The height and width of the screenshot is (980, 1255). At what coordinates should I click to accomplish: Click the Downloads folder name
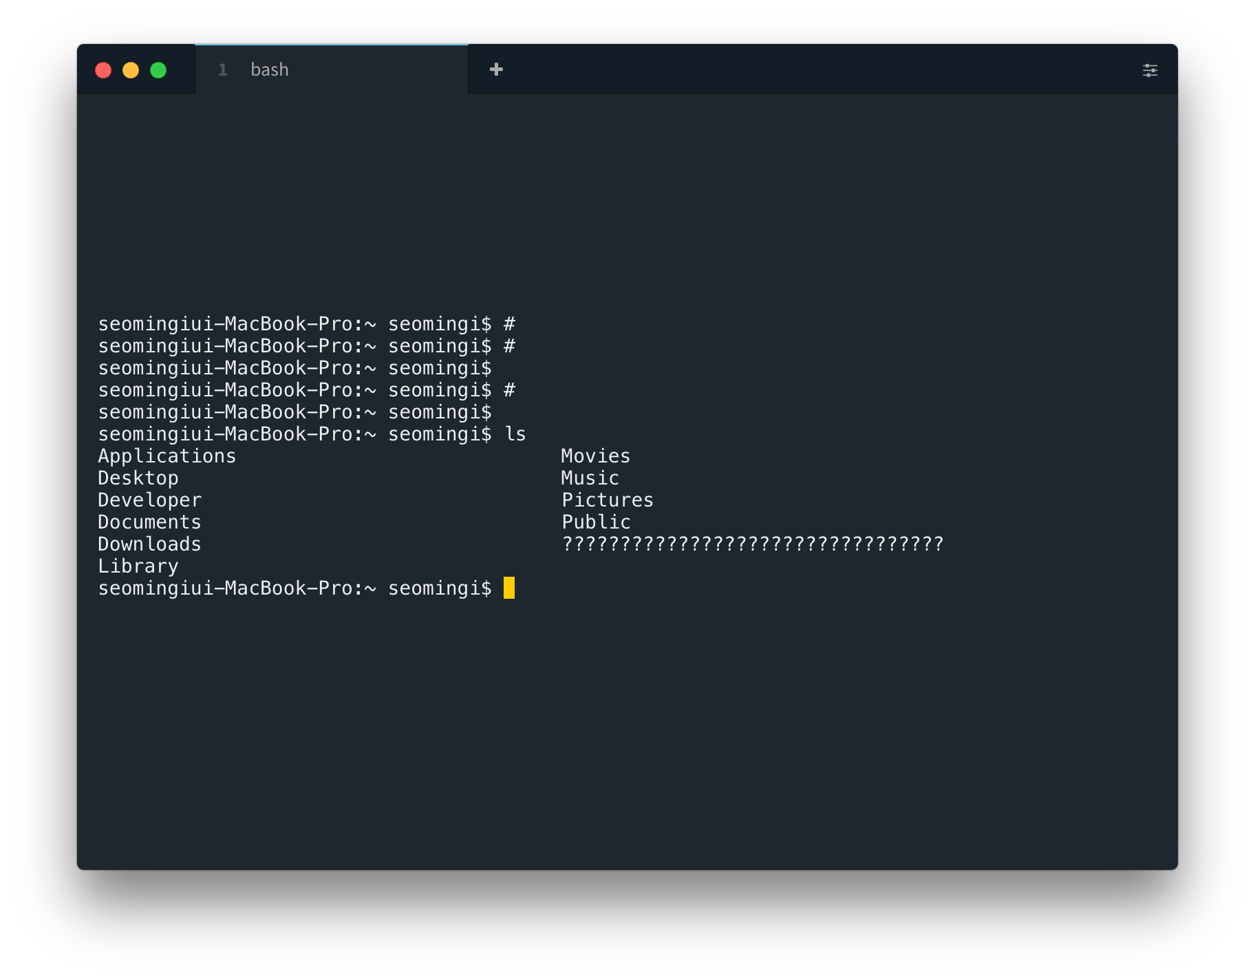click(x=149, y=544)
